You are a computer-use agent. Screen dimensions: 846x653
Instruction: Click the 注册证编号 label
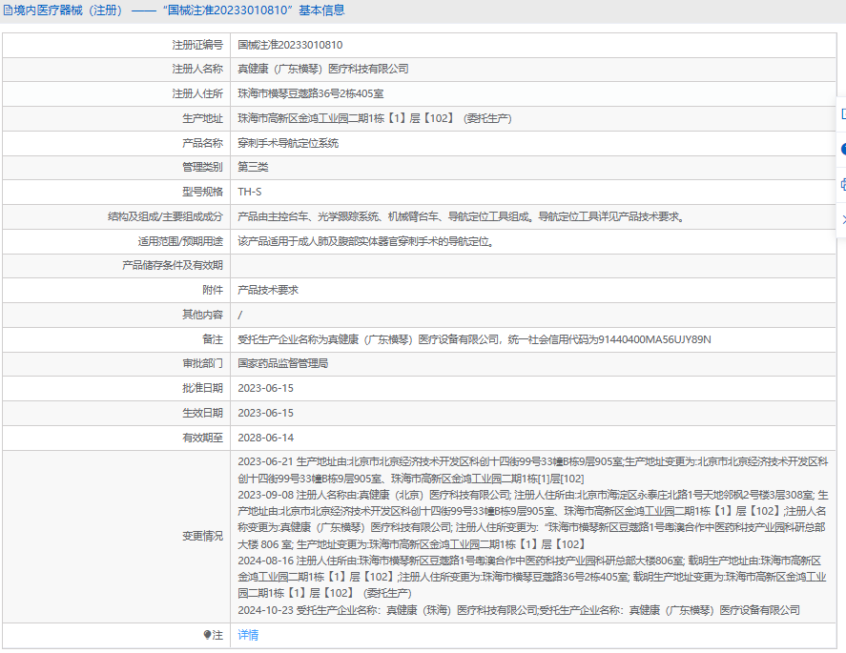tap(196, 45)
